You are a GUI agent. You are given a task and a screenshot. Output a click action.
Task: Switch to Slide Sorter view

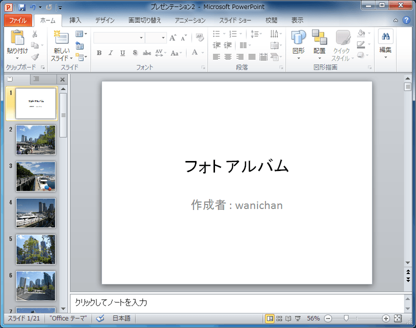(x=279, y=318)
